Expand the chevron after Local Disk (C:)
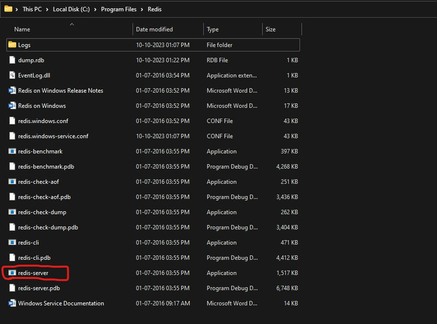437x324 pixels. (95, 9)
